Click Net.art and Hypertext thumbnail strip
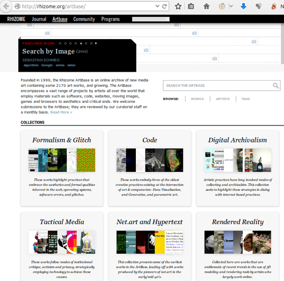Viewport: 284px width, 281px height. click(150, 242)
